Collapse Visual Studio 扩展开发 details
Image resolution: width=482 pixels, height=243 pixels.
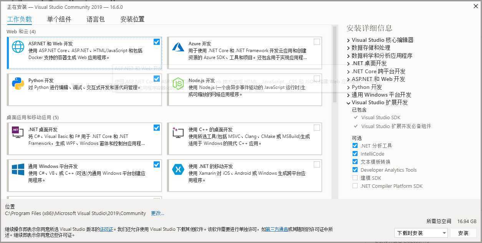pyautogui.click(x=348, y=103)
